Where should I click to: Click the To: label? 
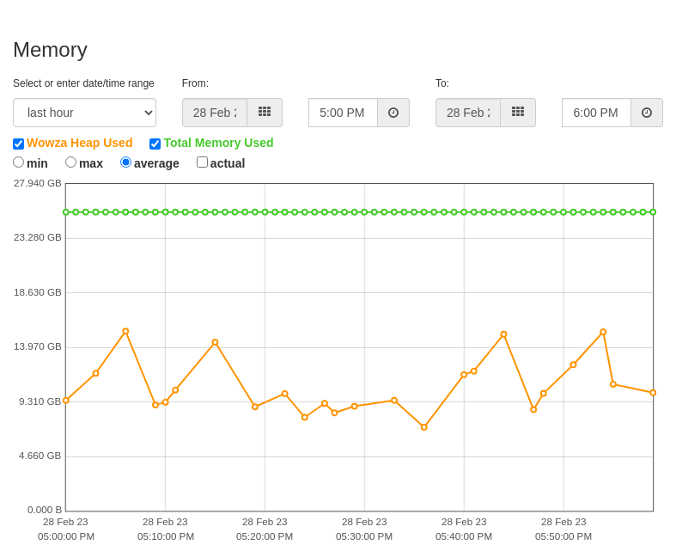click(442, 83)
